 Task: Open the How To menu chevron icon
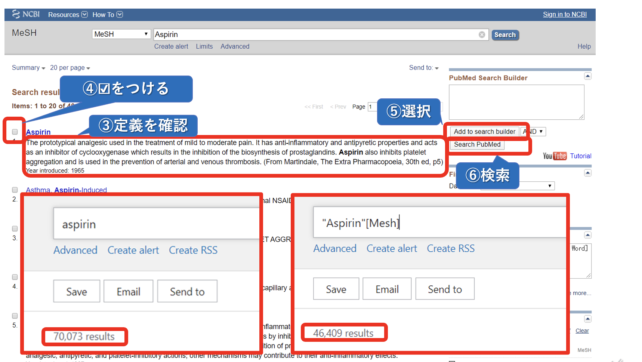tap(120, 14)
